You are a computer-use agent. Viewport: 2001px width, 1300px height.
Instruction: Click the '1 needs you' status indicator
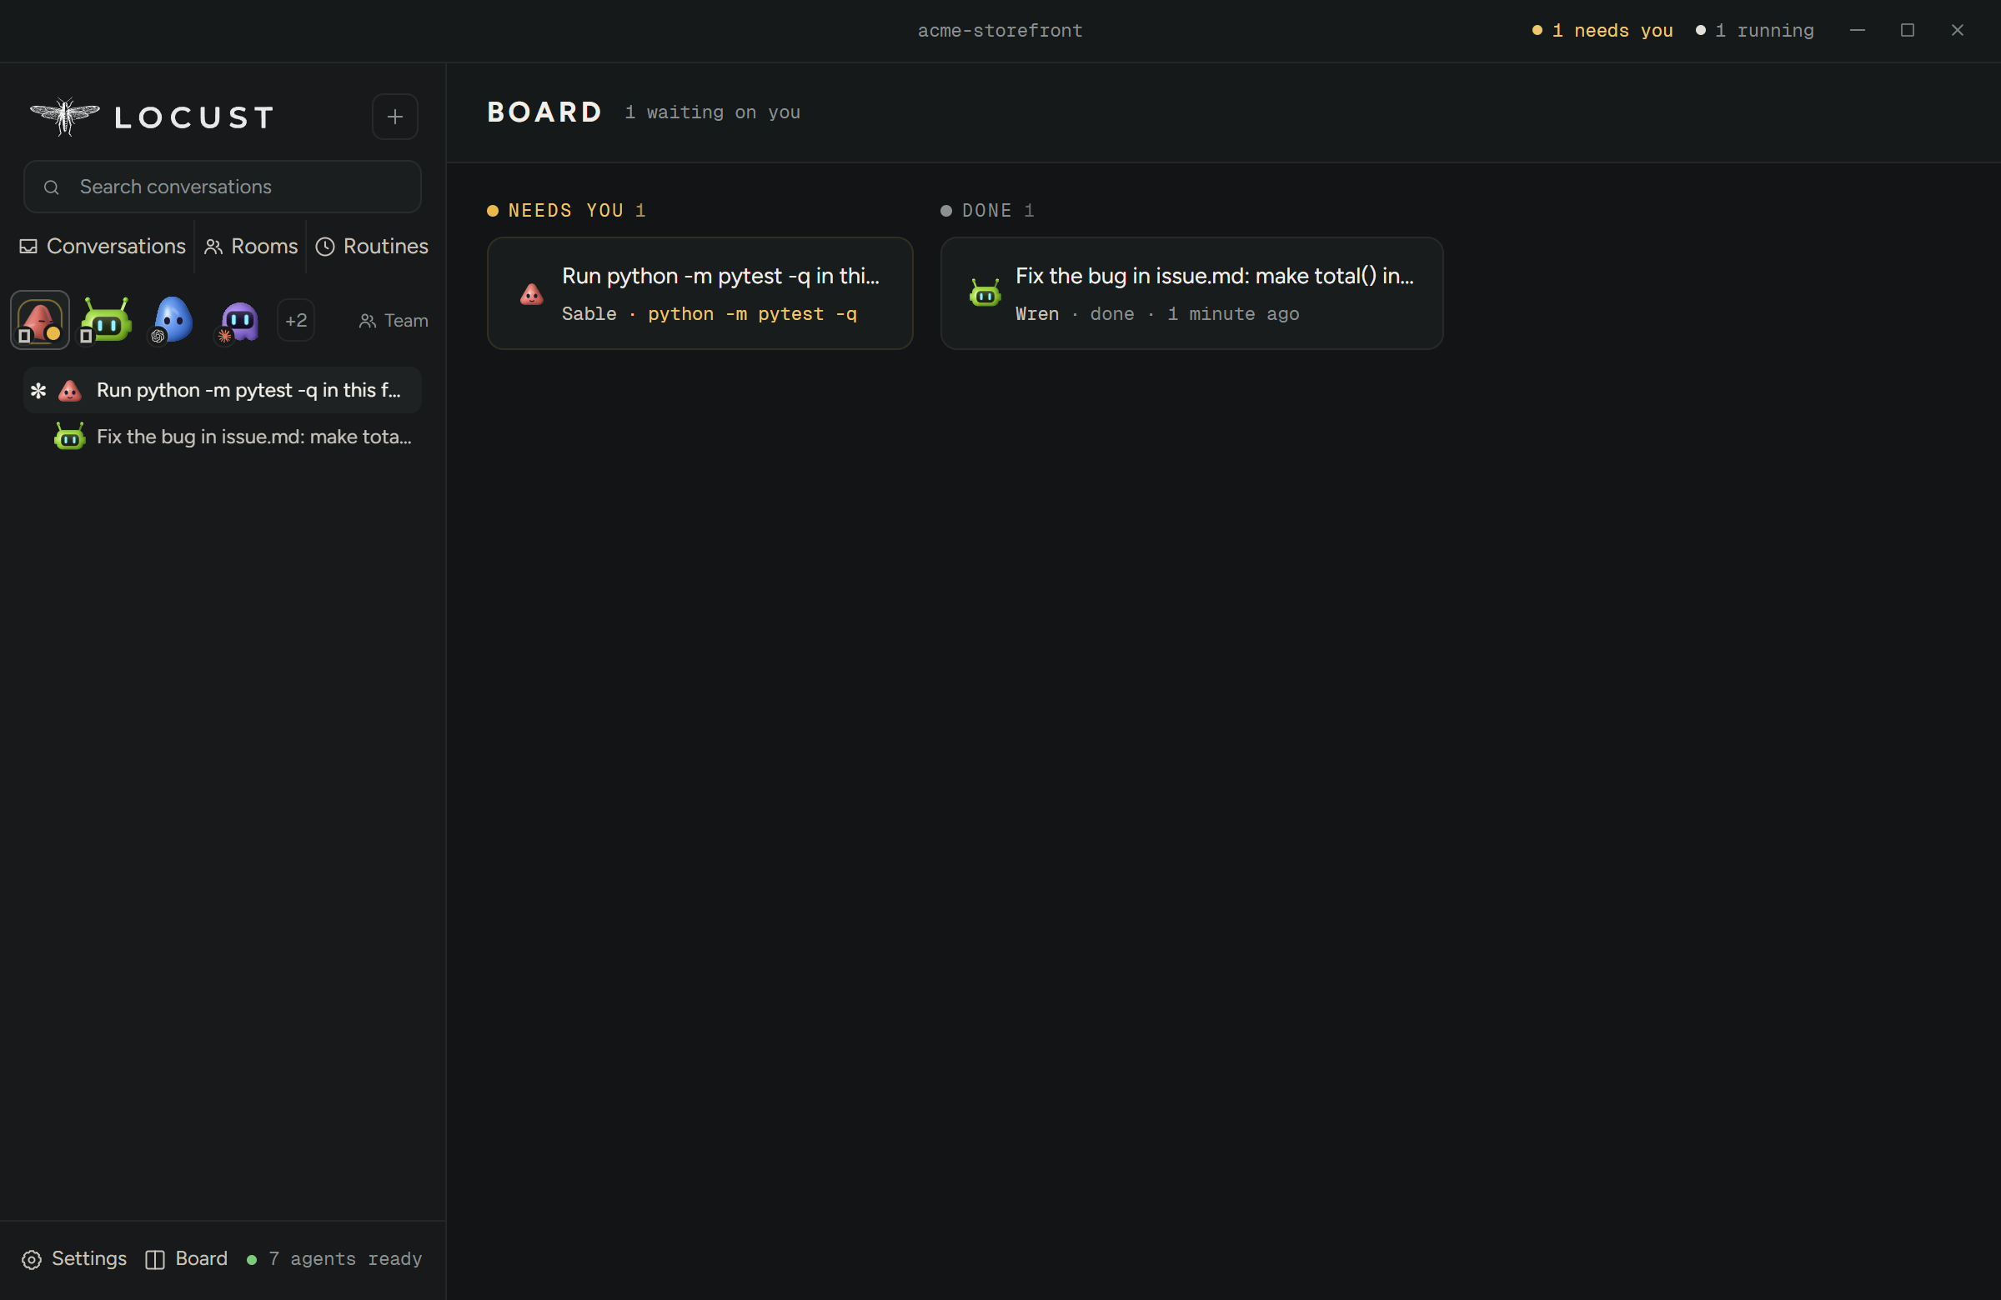coord(1602,30)
